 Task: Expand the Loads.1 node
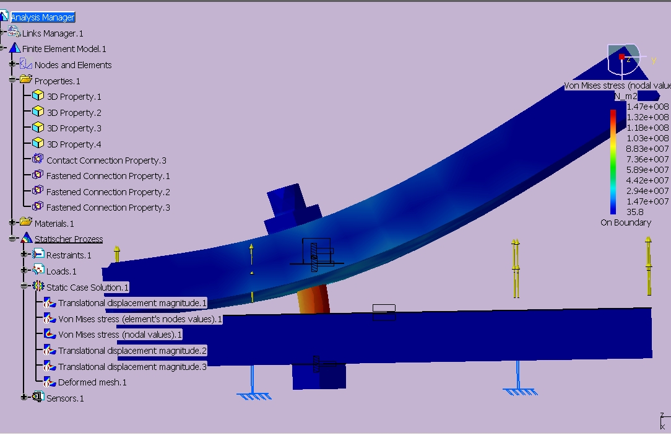pyautogui.click(x=24, y=270)
